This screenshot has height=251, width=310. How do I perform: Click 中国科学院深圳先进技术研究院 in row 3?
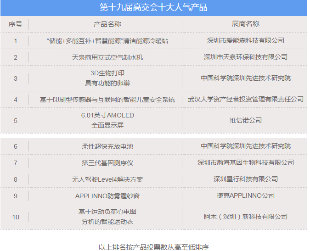click(246, 78)
